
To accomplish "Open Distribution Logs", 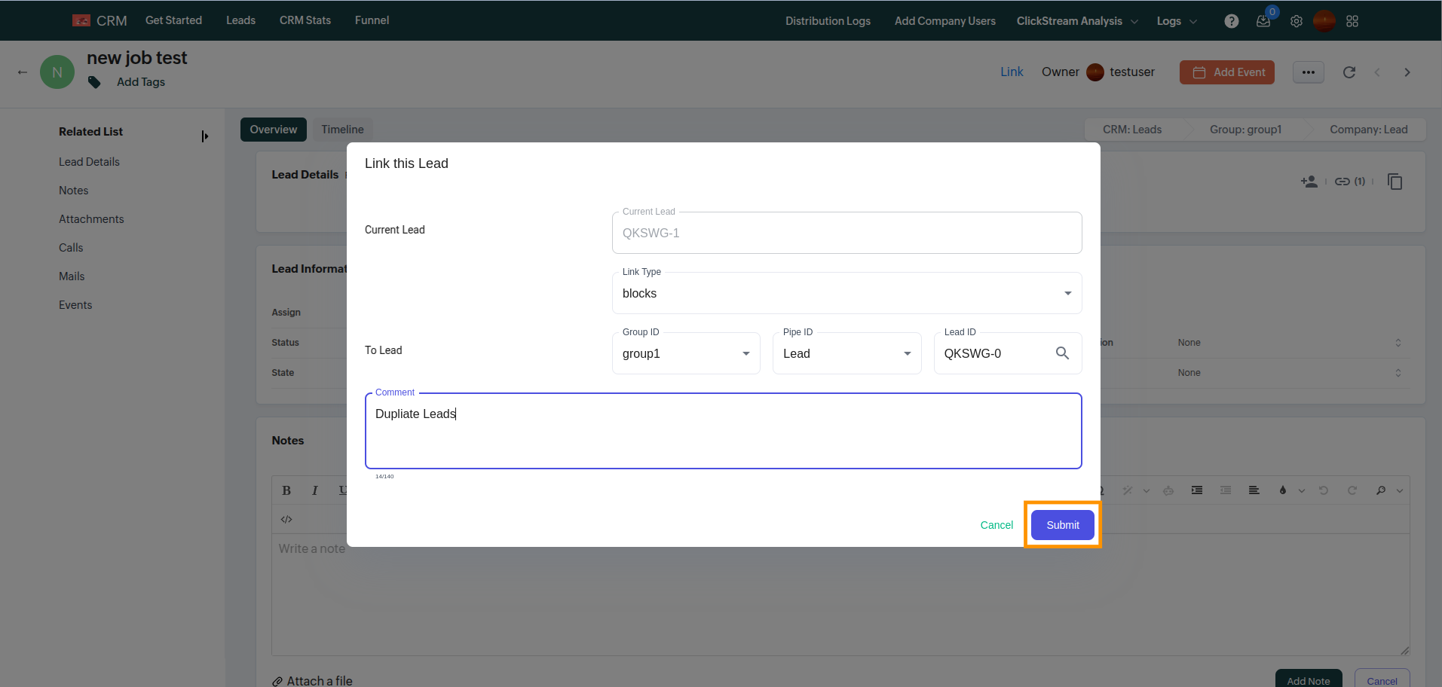I will pos(828,21).
